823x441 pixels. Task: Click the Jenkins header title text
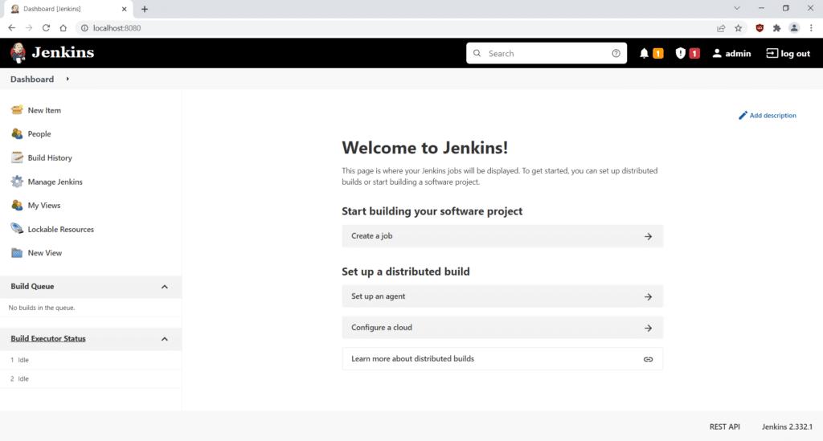[x=63, y=52]
